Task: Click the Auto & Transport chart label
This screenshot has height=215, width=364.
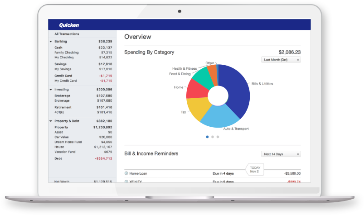Action: tap(236, 129)
